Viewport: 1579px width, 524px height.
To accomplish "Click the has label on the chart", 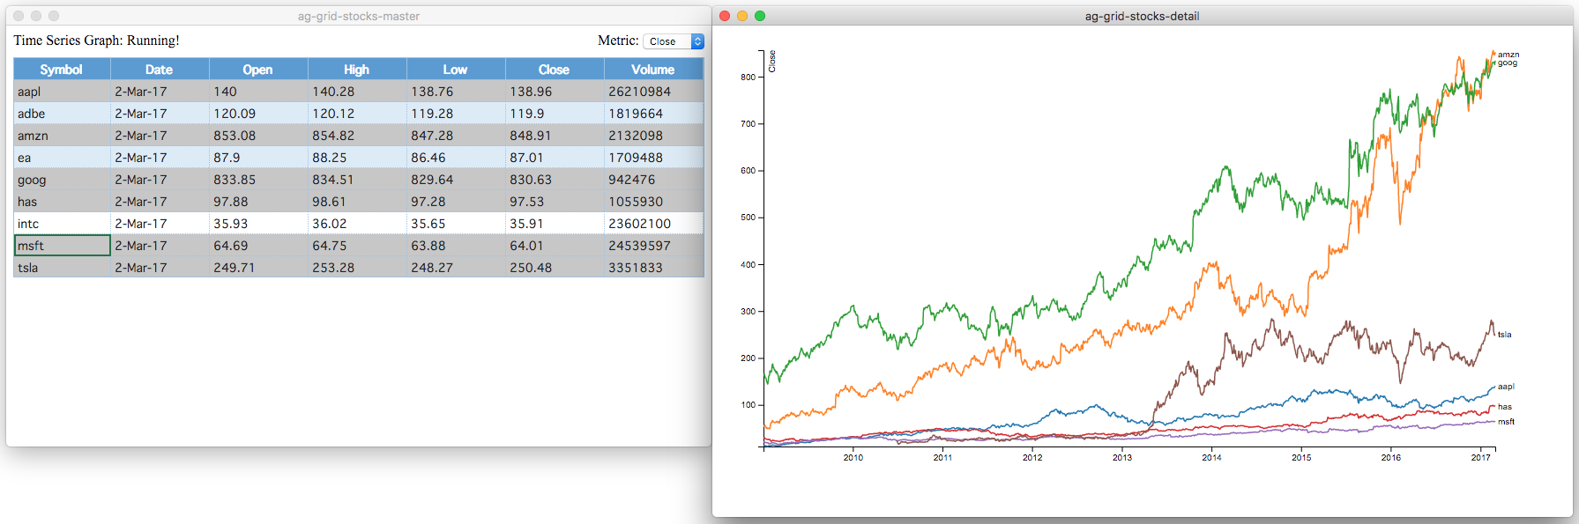I will tap(1505, 407).
